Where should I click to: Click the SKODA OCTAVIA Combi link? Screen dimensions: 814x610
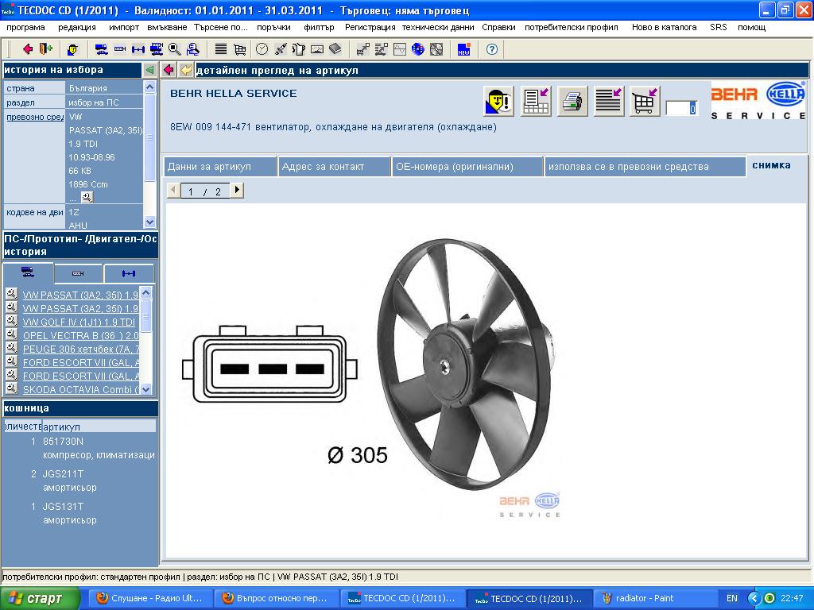click(x=80, y=390)
